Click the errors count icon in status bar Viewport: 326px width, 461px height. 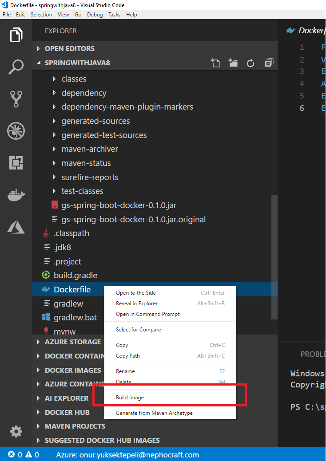click(x=12, y=454)
